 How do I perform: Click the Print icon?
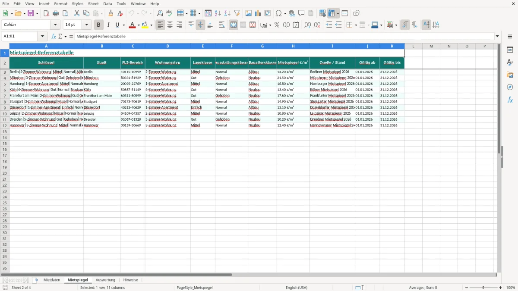tap(56, 13)
